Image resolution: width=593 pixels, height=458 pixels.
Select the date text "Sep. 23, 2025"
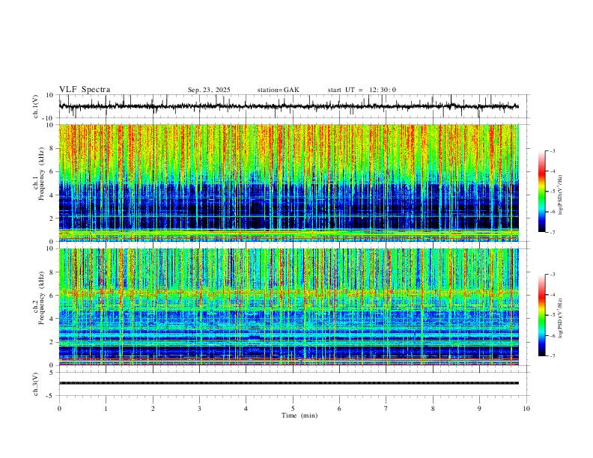(209, 90)
